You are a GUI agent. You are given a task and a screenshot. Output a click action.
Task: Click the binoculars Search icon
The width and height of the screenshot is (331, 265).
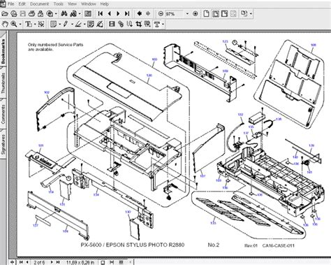pyautogui.click(x=64, y=14)
